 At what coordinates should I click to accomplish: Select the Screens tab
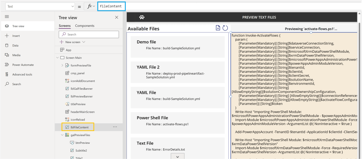64,26
